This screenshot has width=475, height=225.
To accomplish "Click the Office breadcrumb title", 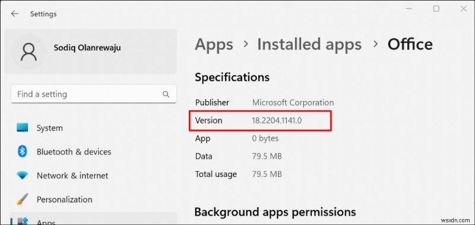I will click(410, 44).
